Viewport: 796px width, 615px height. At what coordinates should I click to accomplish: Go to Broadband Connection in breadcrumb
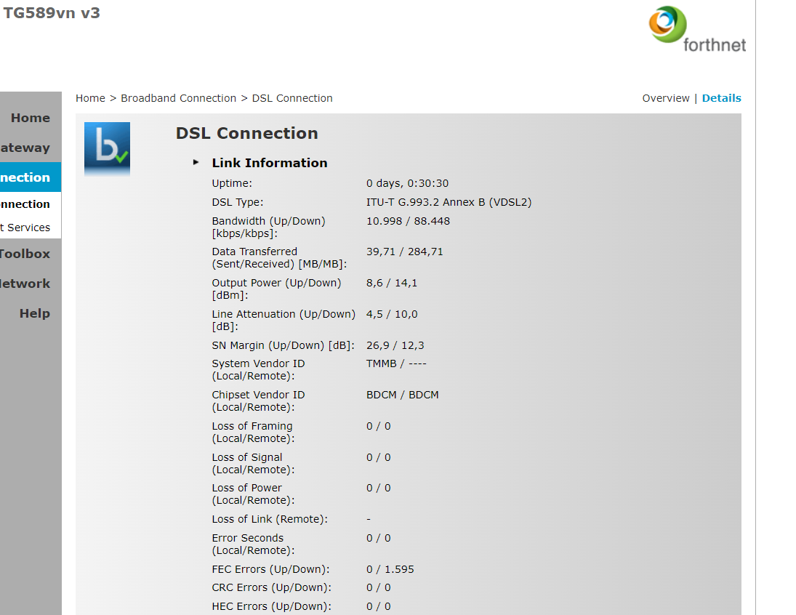[x=178, y=98]
